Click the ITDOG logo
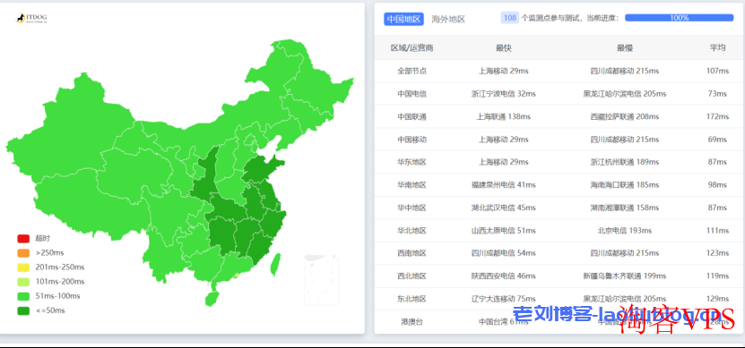 click(x=31, y=19)
